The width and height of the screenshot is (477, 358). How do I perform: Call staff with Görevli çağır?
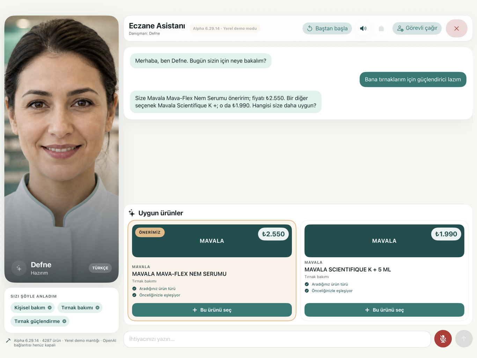click(417, 28)
